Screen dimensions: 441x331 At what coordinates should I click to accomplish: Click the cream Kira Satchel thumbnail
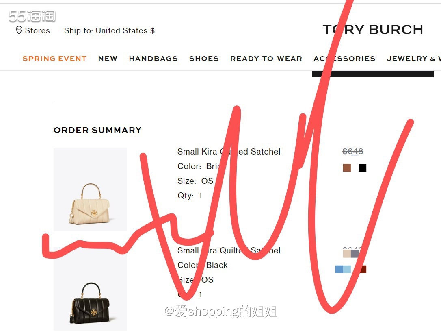point(90,190)
